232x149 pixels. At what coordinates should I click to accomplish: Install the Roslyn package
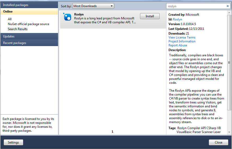[150, 16]
